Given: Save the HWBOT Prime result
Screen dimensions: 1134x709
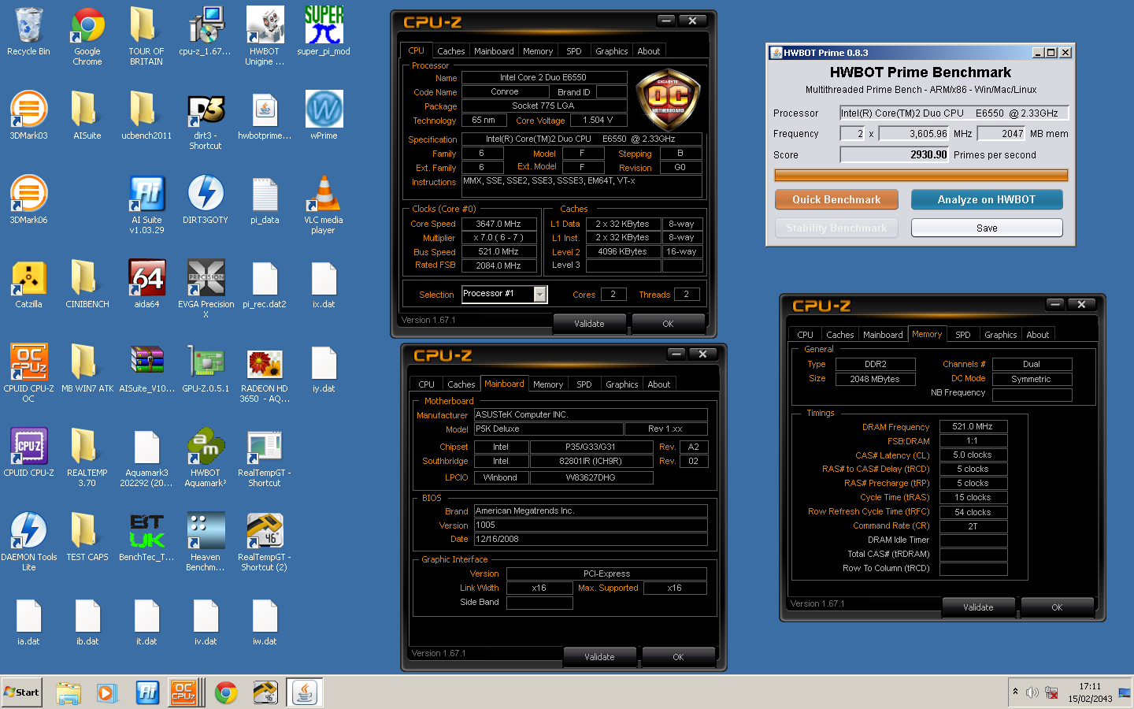Looking at the screenshot, I should pyautogui.click(x=987, y=228).
